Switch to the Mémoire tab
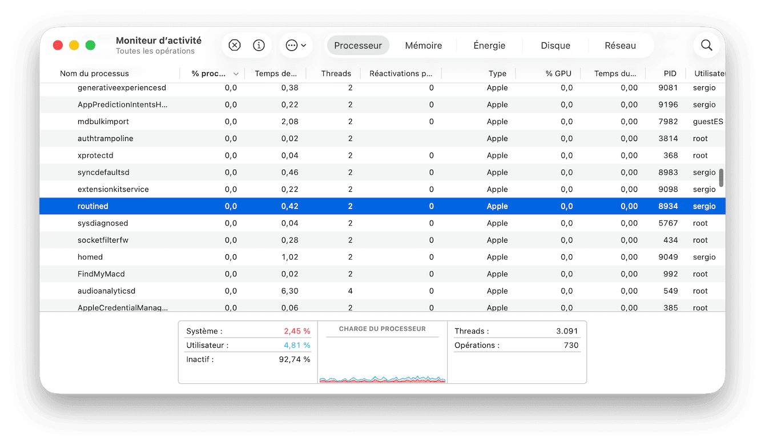The image size is (765, 446). tap(423, 46)
